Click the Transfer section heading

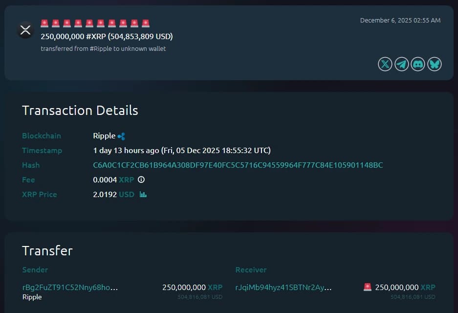pos(47,250)
